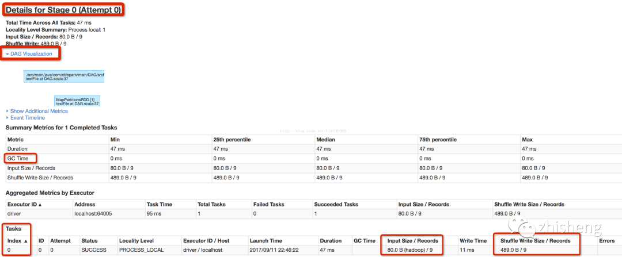Sort the Aggregated Metrics table by Executor ID
622x257 pixels.
pyautogui.click(x=25, y=204)
